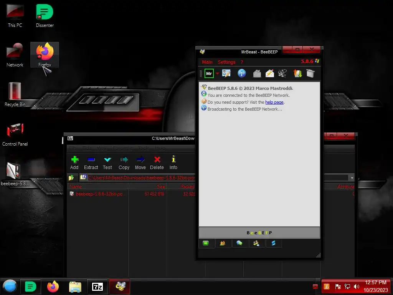Open Dissenter from the taskbar
Viewport: 393px width, 295px height.
click(x=30, y=286)
